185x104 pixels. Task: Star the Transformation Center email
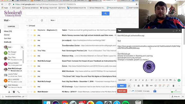(31, 46)
